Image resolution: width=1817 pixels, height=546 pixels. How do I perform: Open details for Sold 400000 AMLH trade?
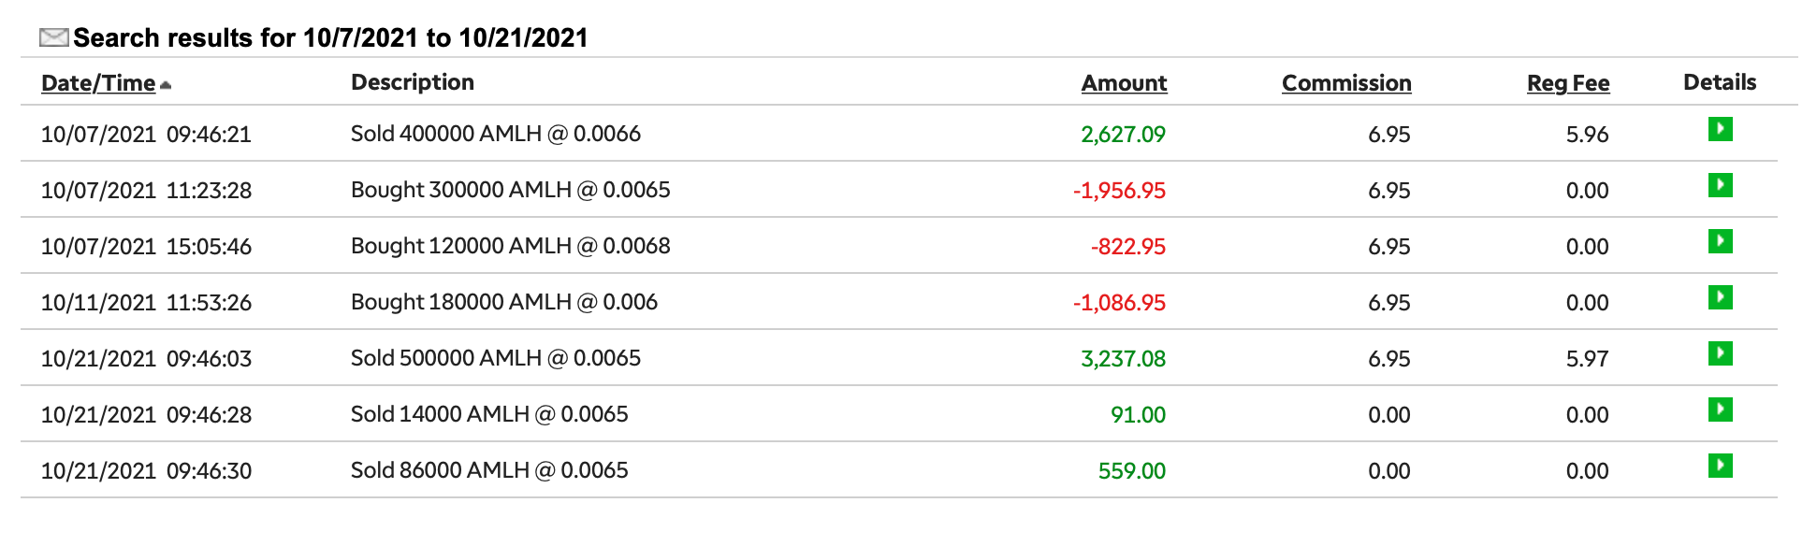coord(1720,129)
